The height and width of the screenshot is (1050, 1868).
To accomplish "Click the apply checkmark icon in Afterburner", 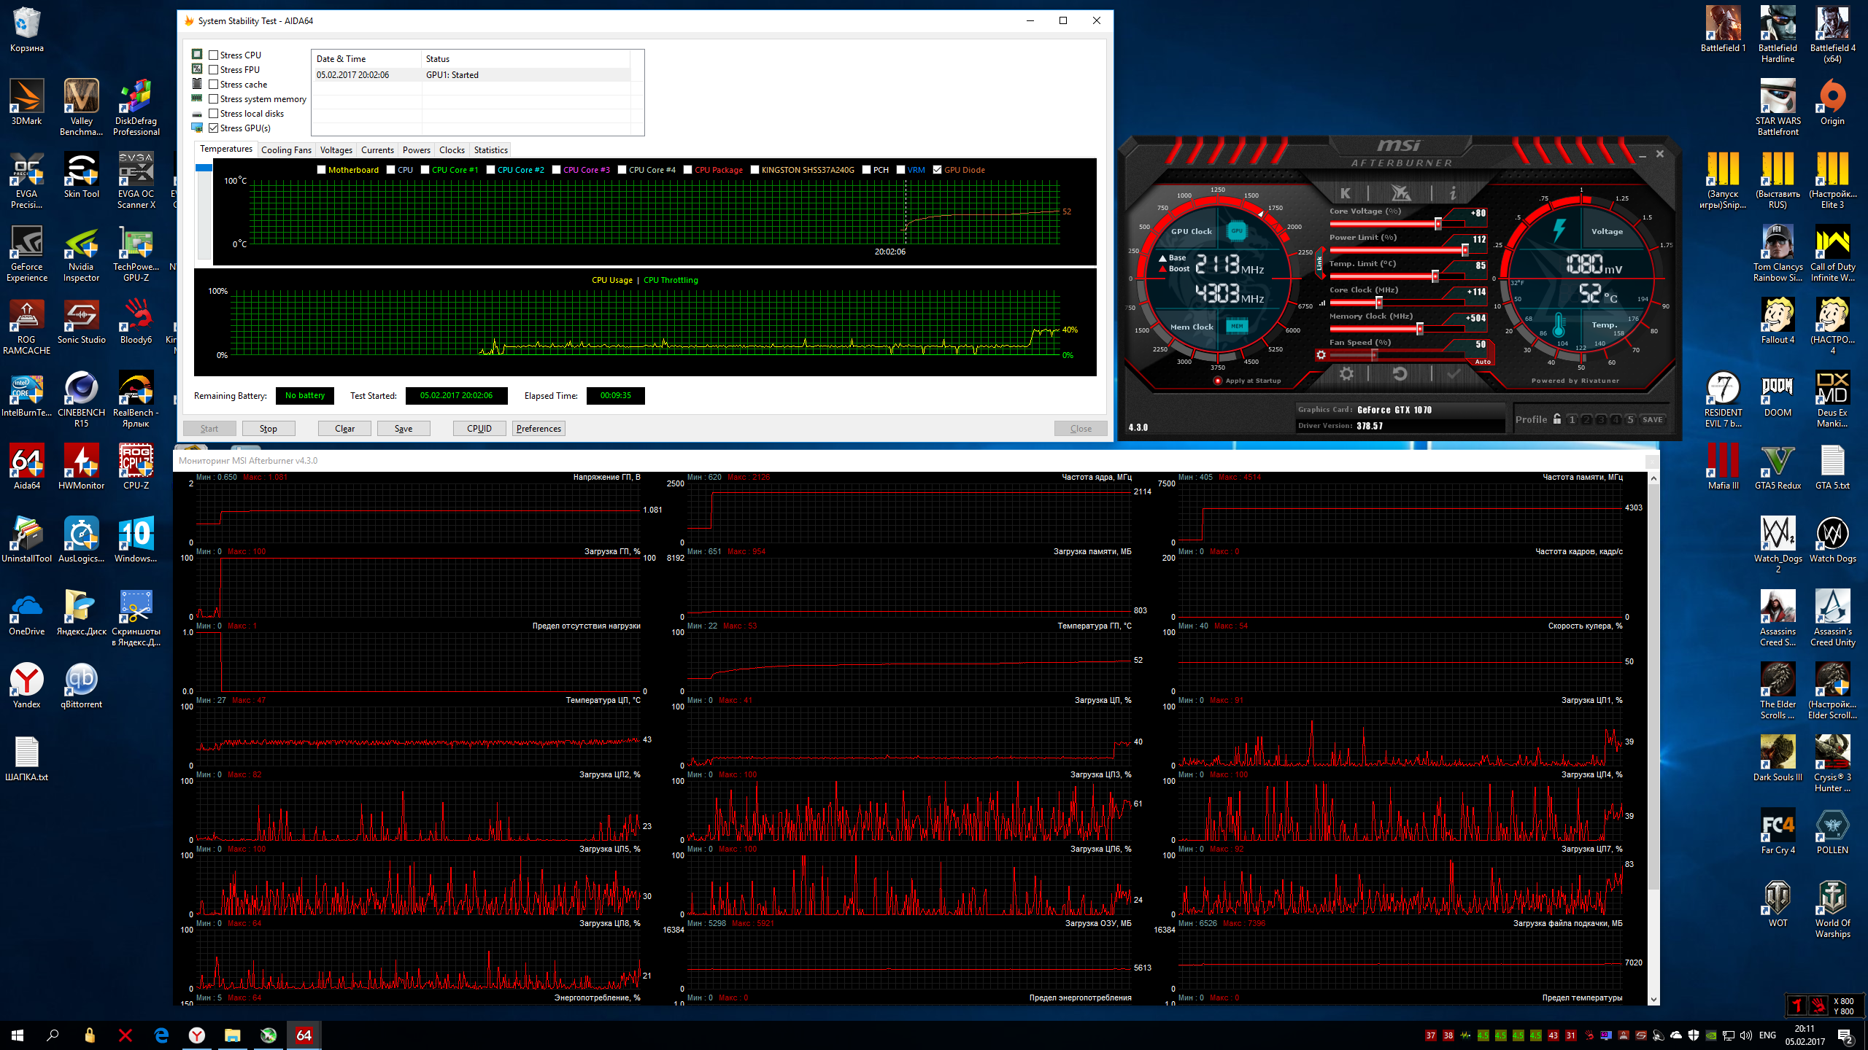I will [x=1454, y=374].
